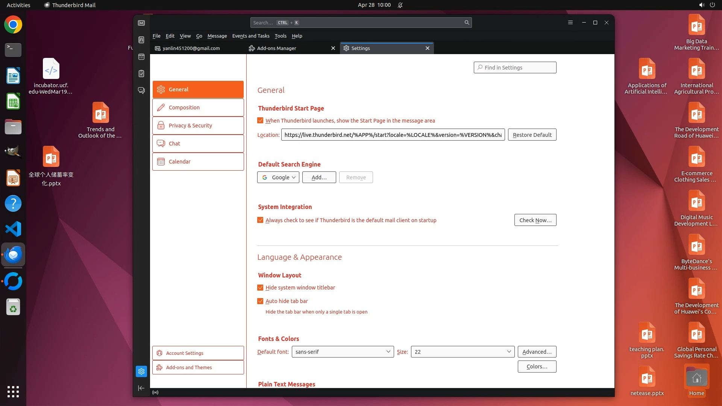Expand the Google search engine dropdown
The width and height of the screenshot is (722, 406).
pyautogui.click(x=278, y=177)
